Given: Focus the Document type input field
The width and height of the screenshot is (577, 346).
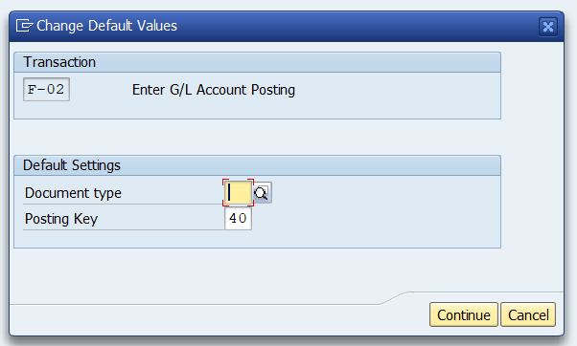Looking at the screenshot, I should point(238,193).
